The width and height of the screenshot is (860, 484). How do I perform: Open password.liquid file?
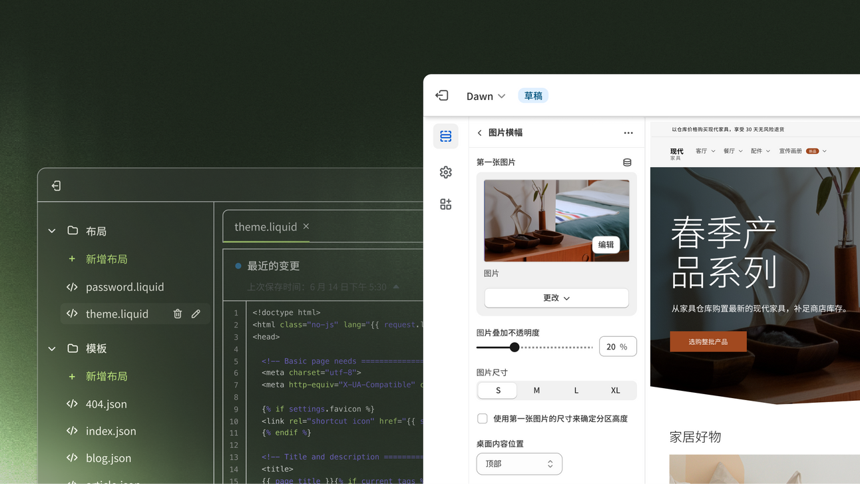point(125,287)
